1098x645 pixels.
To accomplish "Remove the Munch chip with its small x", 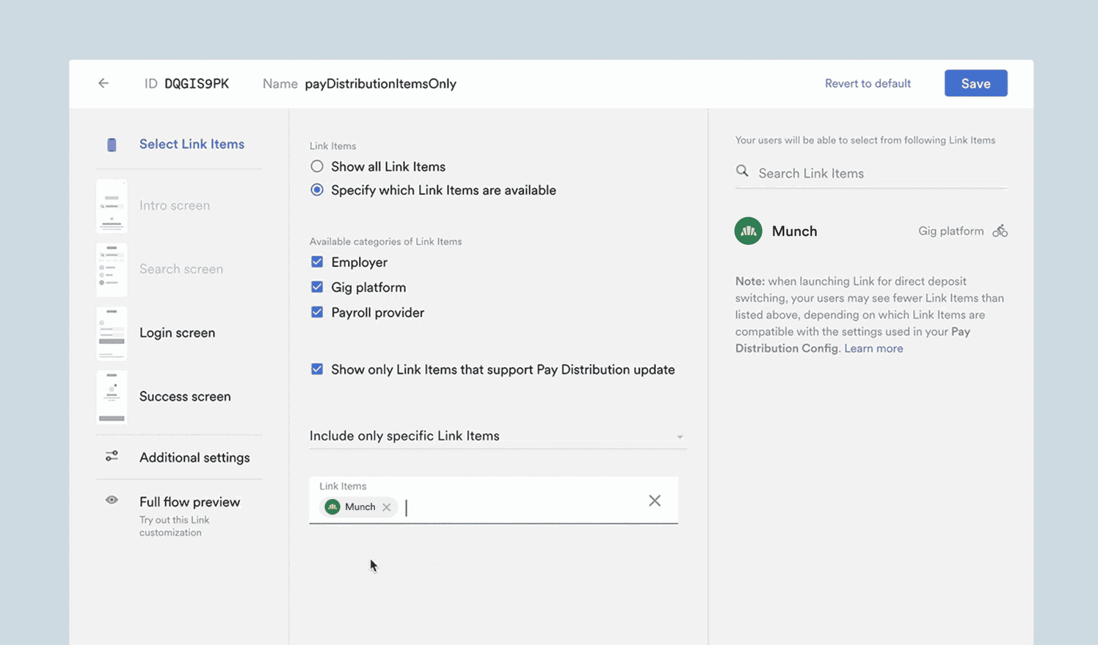I will [386, 507].
